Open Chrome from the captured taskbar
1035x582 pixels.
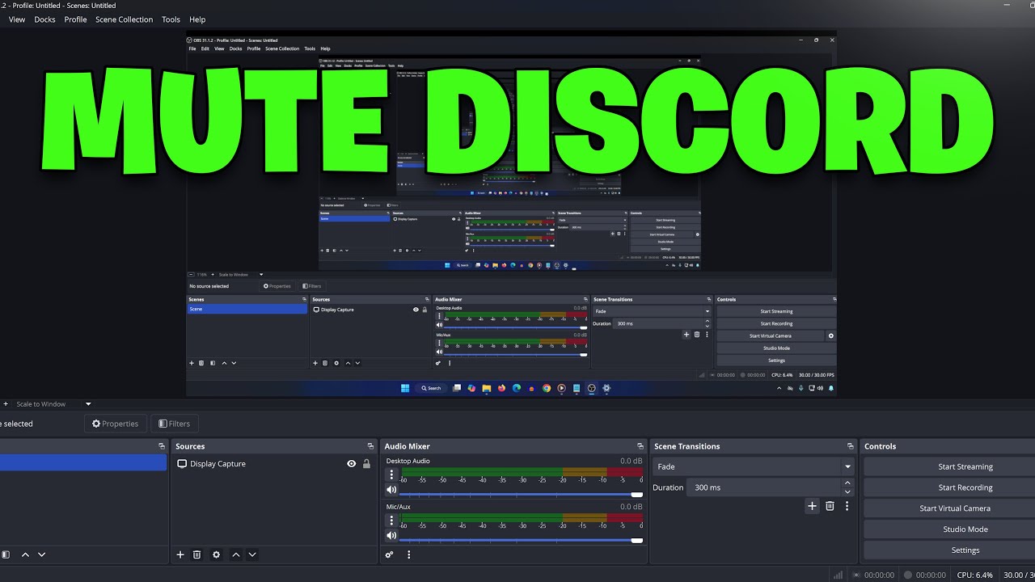click(x=547, y=388)
